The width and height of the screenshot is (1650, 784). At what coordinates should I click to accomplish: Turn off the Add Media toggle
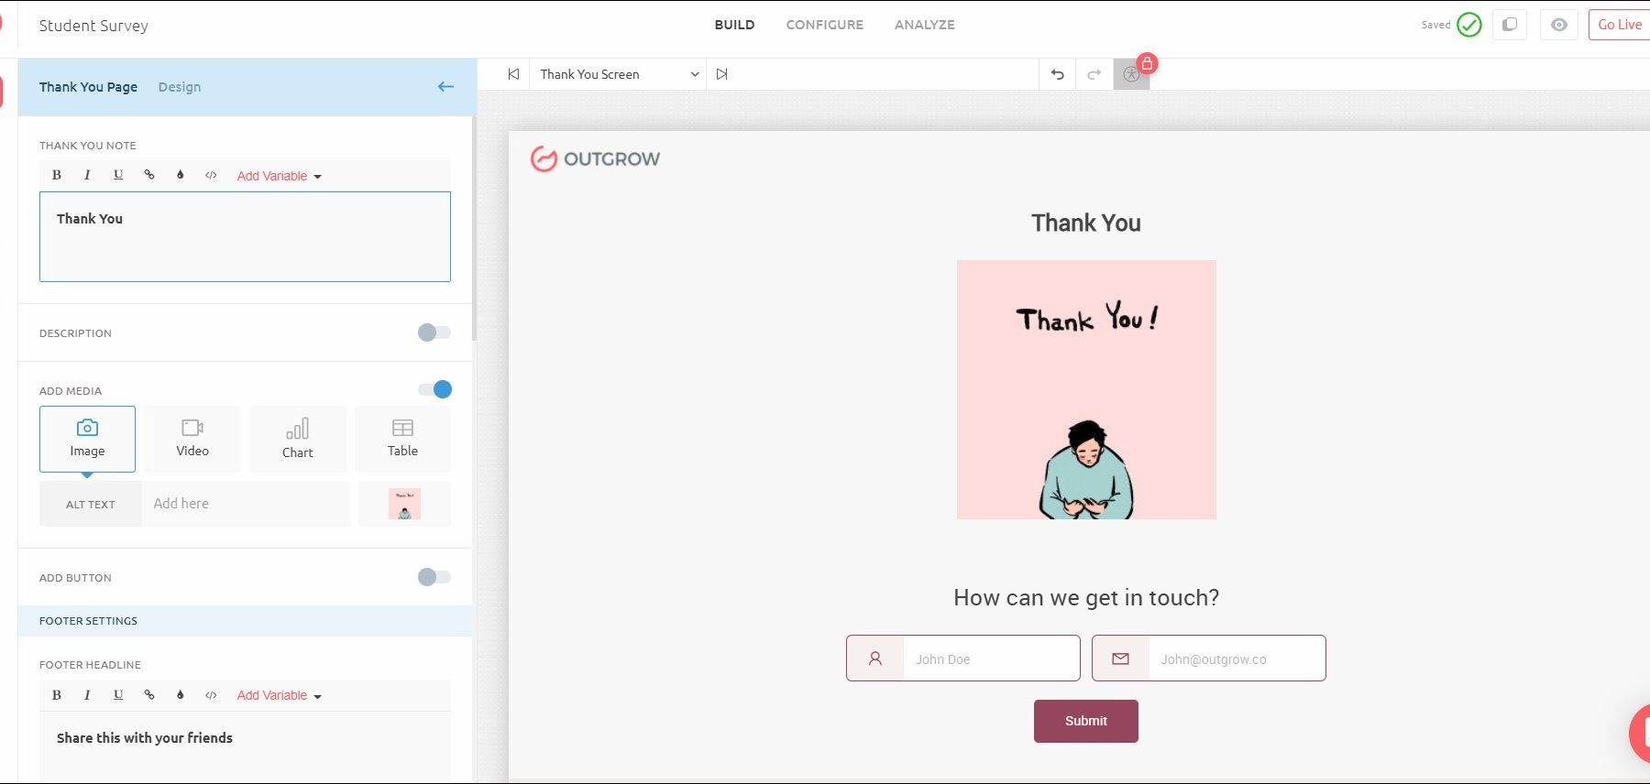coord(434,390)
